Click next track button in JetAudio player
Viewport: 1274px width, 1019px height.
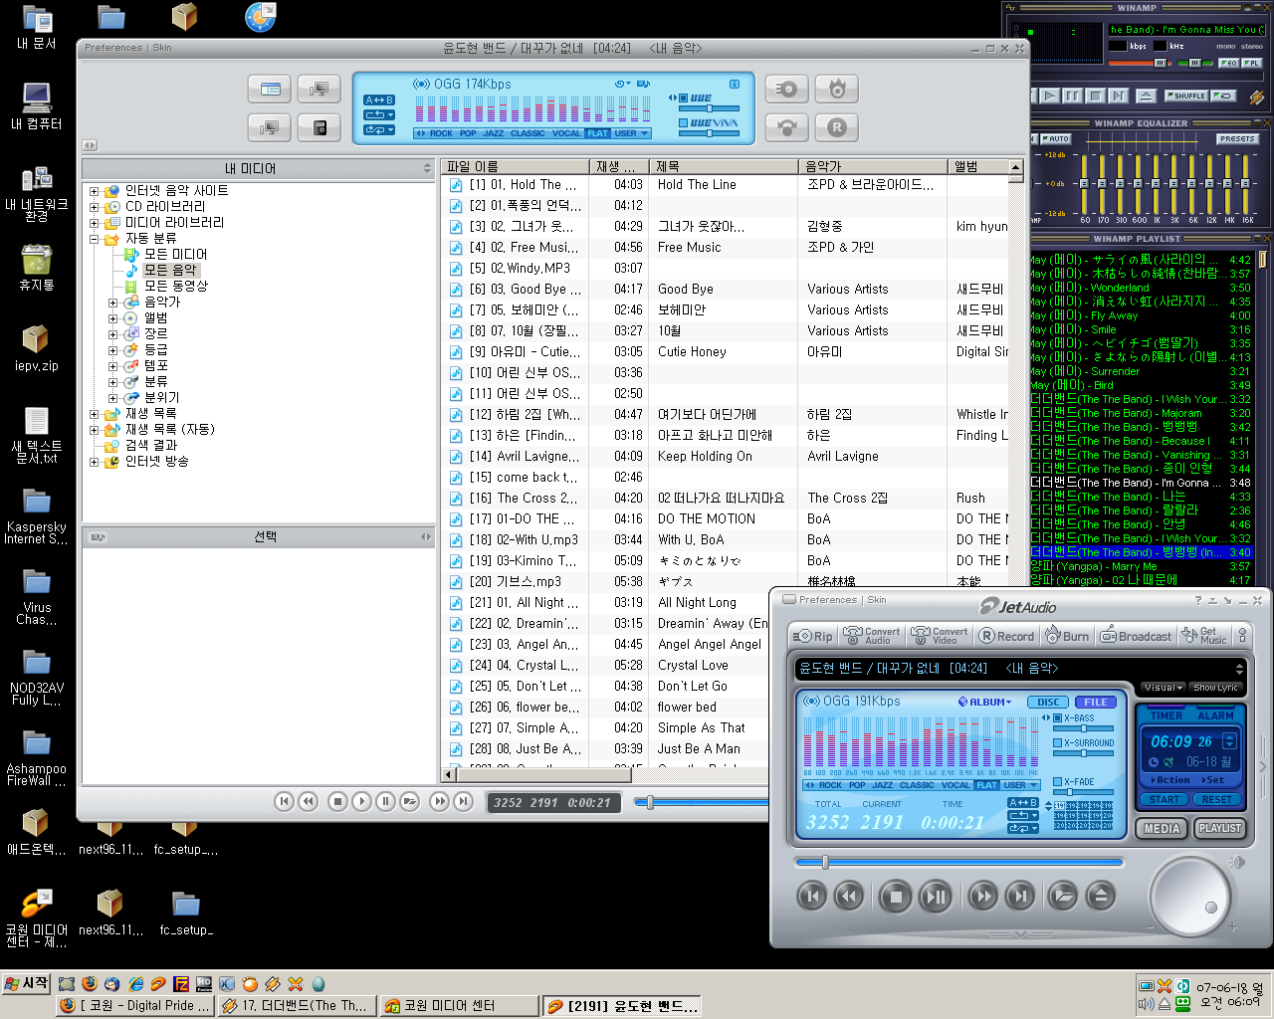point(1019,897)
